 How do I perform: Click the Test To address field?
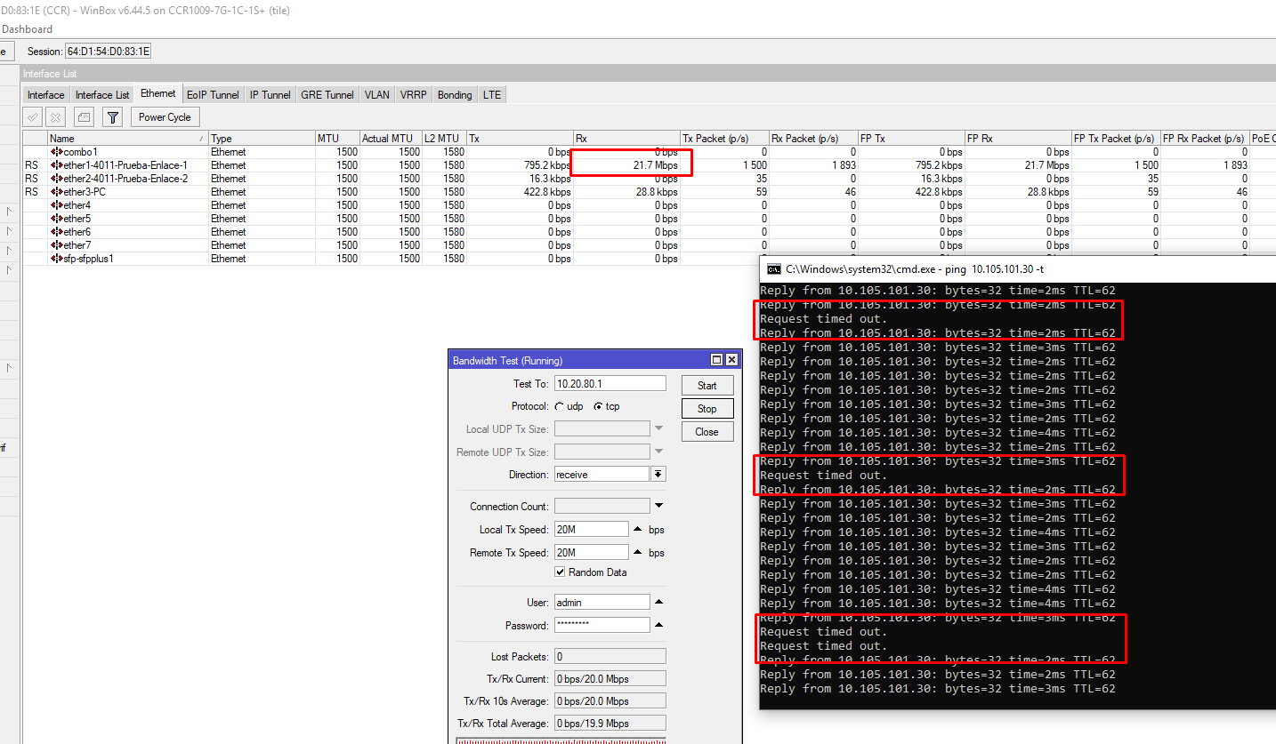pos(610,383)
